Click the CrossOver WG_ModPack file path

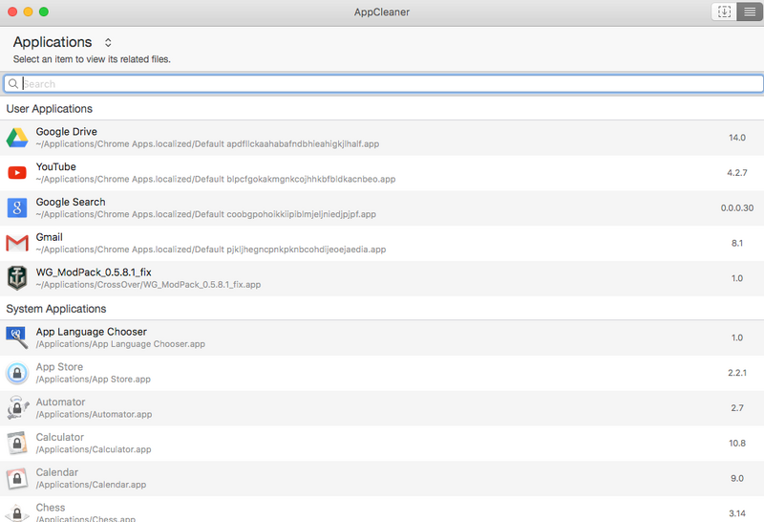[x=148, y=284]
